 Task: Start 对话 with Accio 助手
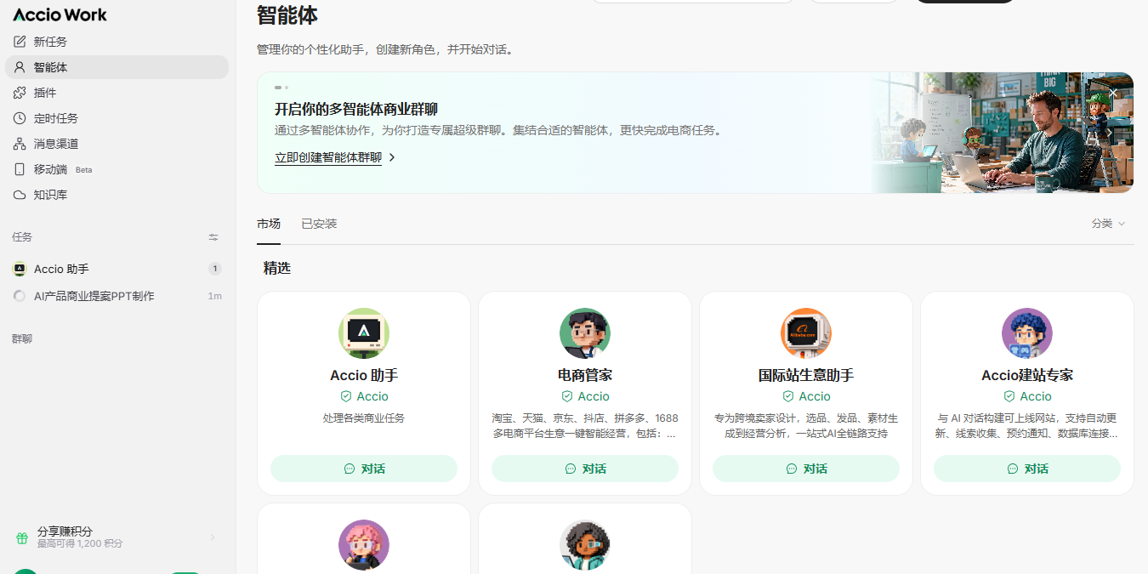[x=364, y=469]
